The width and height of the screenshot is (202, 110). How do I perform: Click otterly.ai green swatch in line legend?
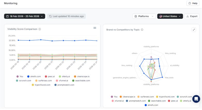coord(60,77)
